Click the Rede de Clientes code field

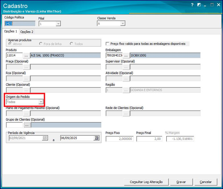pyautogui.click(x=114, y=114)
